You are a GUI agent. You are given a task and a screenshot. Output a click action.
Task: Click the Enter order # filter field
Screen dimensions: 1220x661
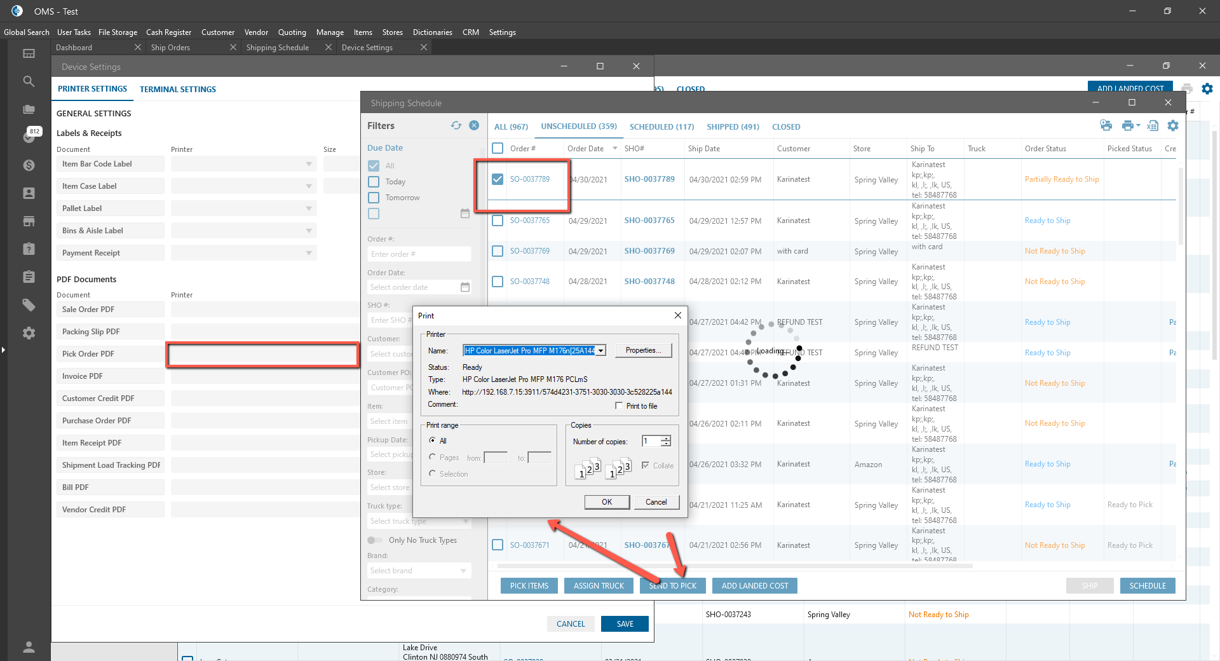coord(419,254)
